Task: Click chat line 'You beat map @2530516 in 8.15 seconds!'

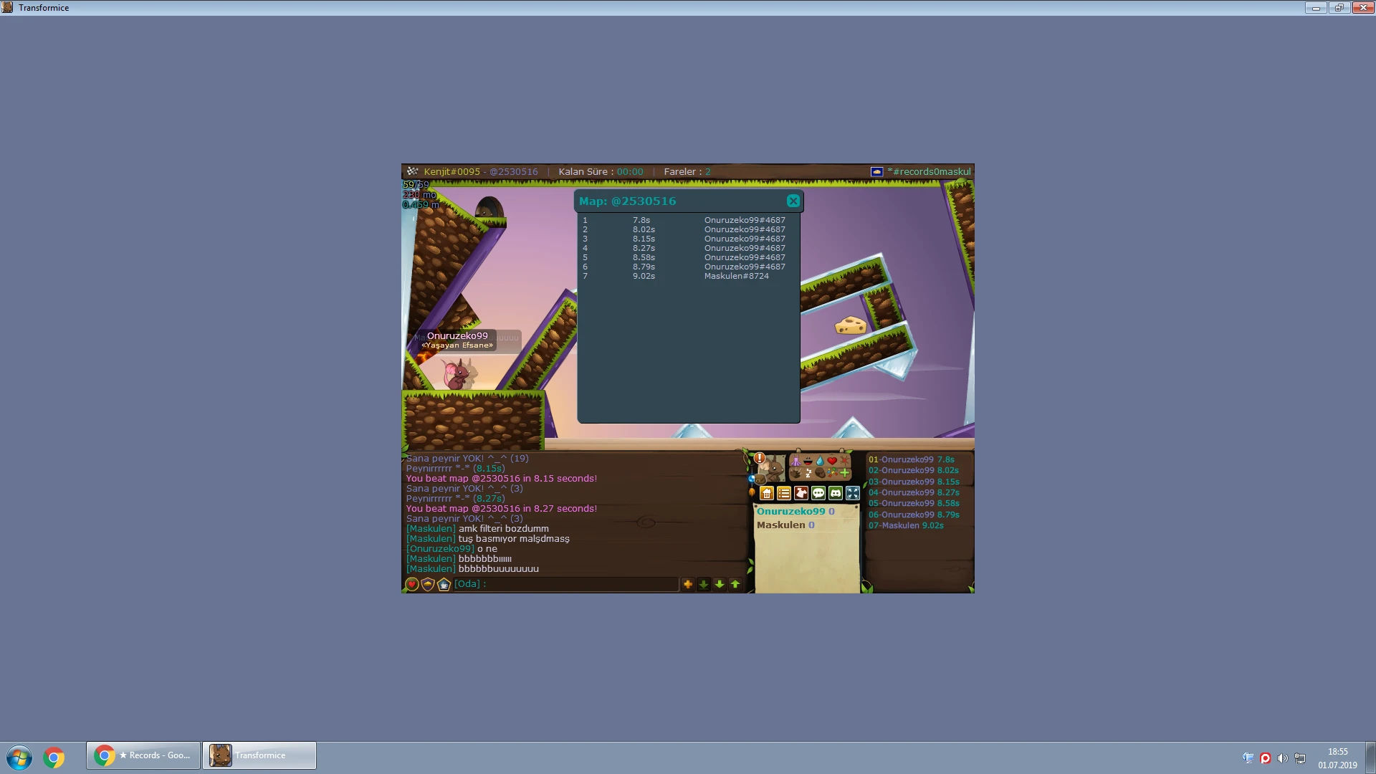Action: point(502,479)
